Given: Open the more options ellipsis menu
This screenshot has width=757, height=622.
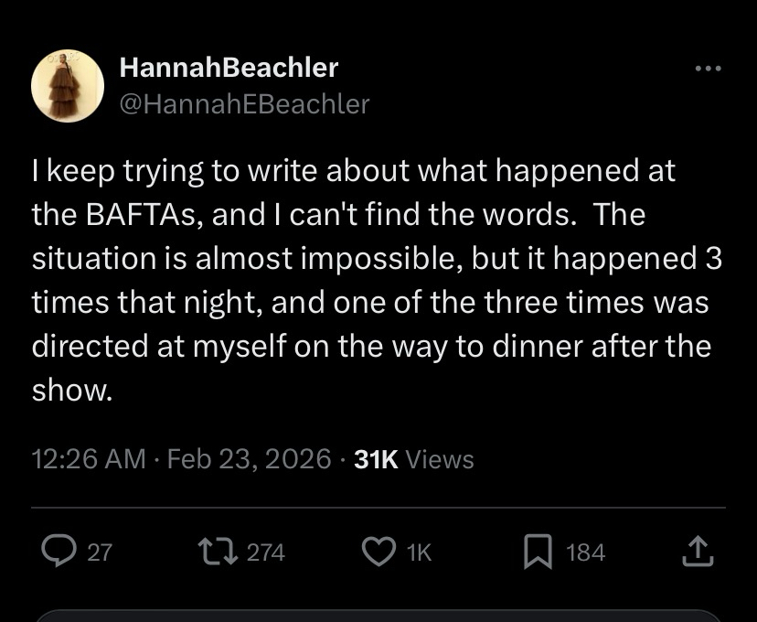Looking at the screenshot, I should [x=708, y=69].
